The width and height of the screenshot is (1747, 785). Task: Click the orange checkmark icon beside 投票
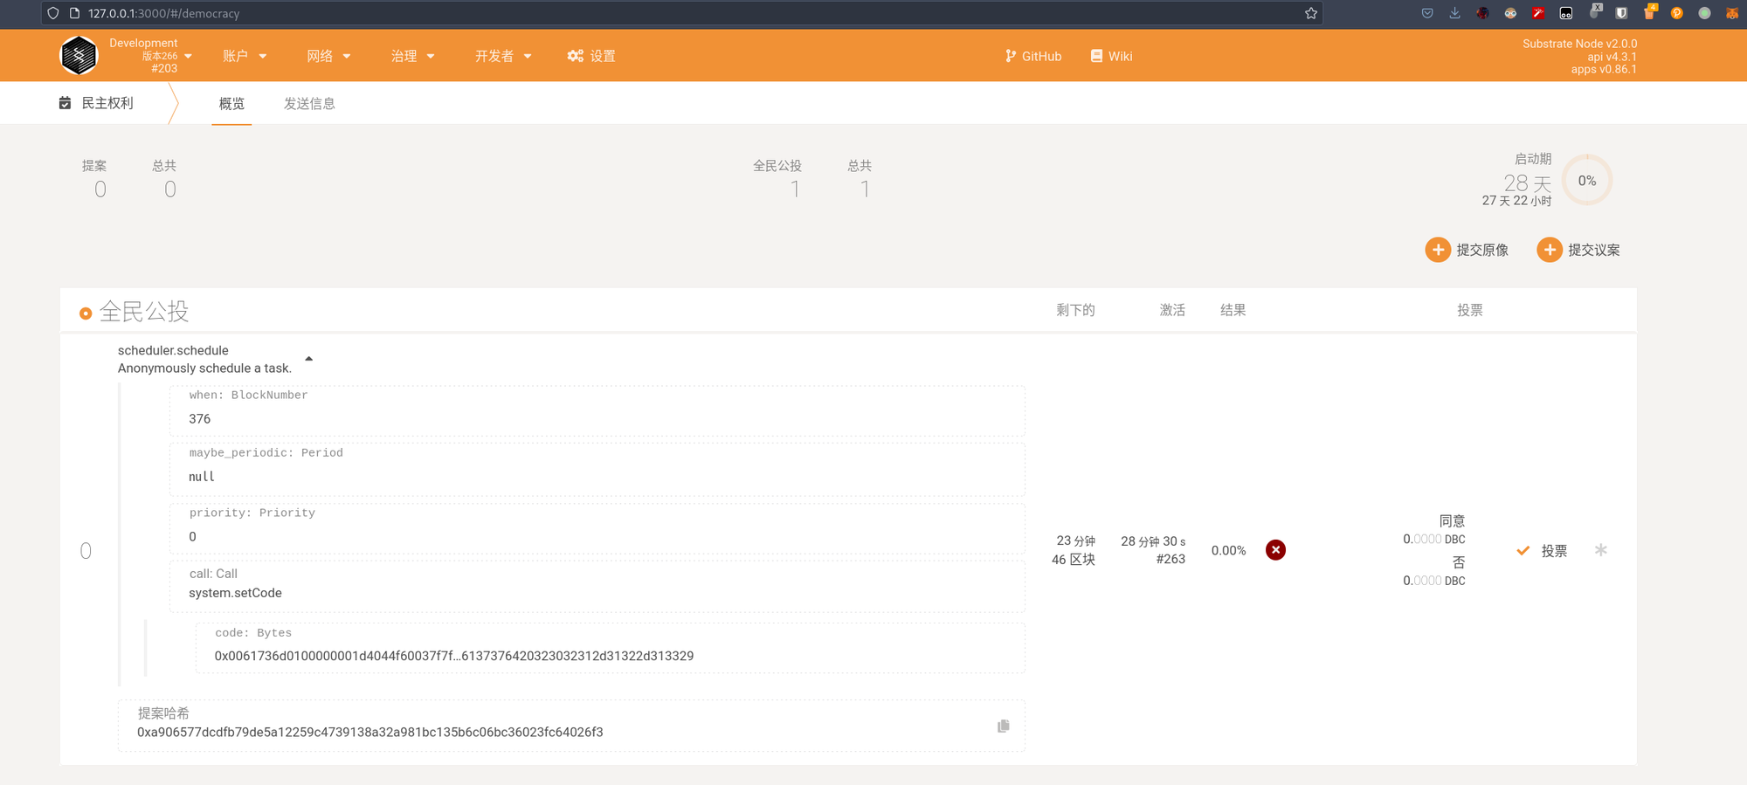coord(1523,551)
